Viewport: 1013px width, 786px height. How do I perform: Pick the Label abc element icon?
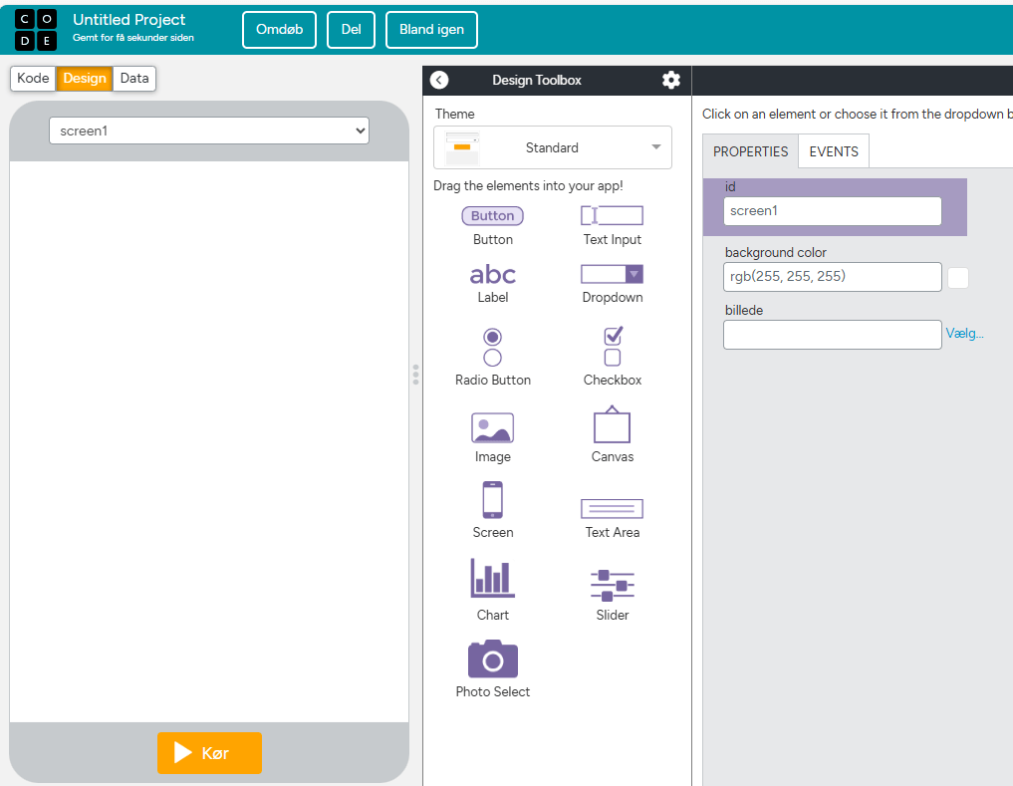[x=492, y=275]
